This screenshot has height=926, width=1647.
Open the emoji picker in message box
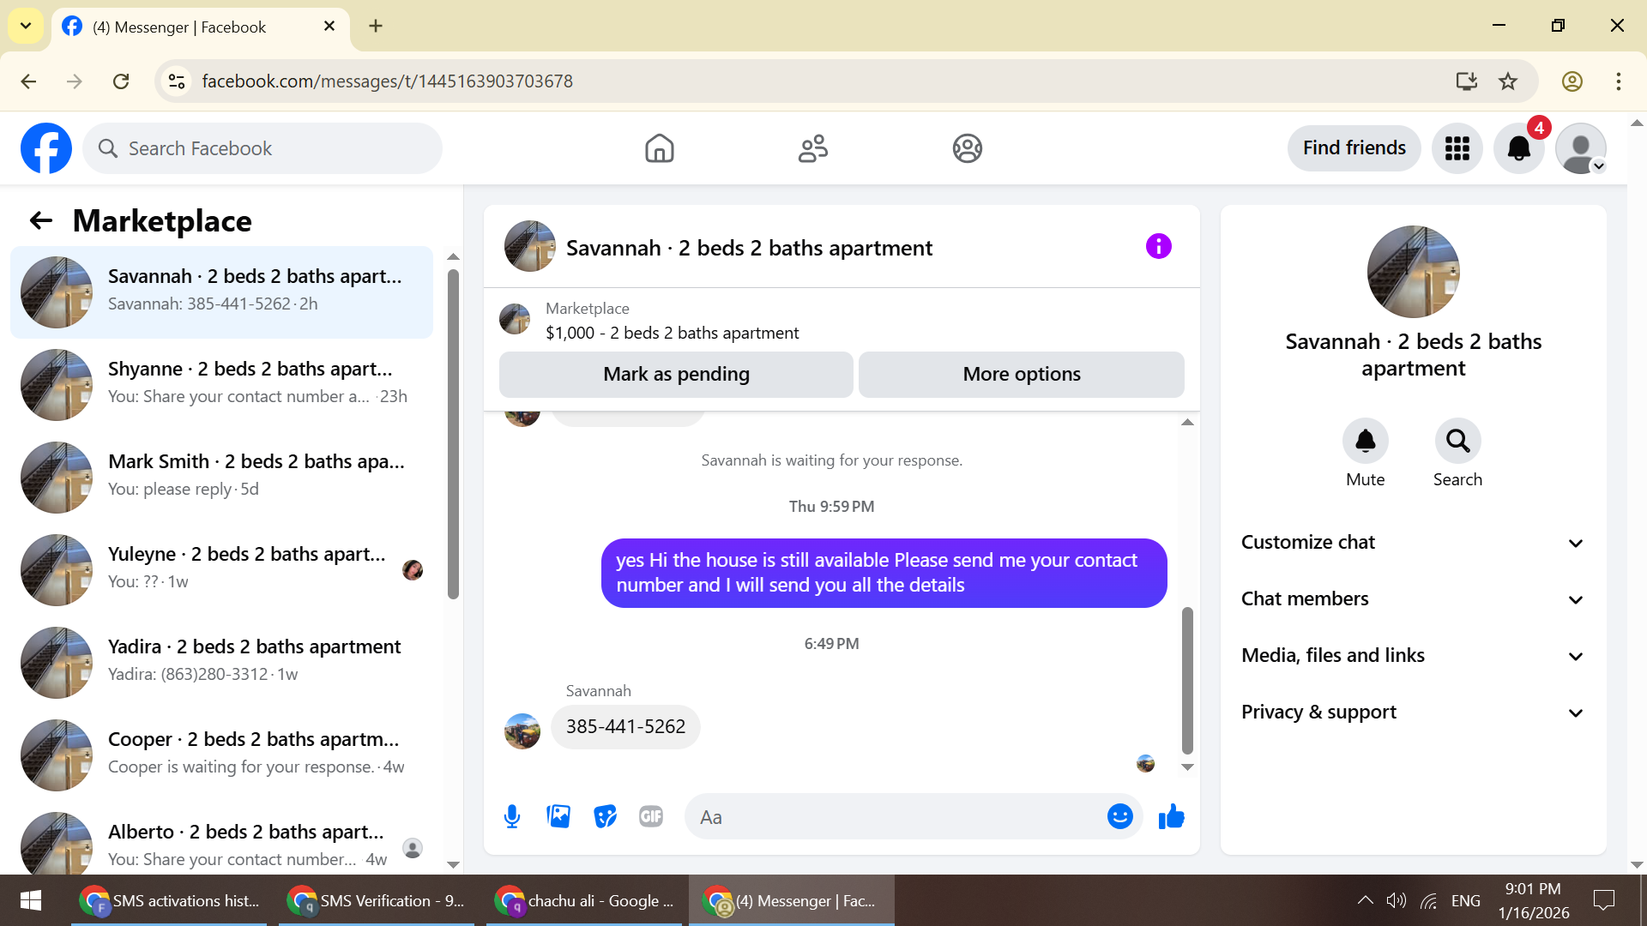click(1119, 816)
